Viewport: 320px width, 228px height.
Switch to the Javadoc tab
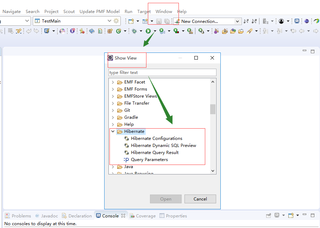click(47, 216)
